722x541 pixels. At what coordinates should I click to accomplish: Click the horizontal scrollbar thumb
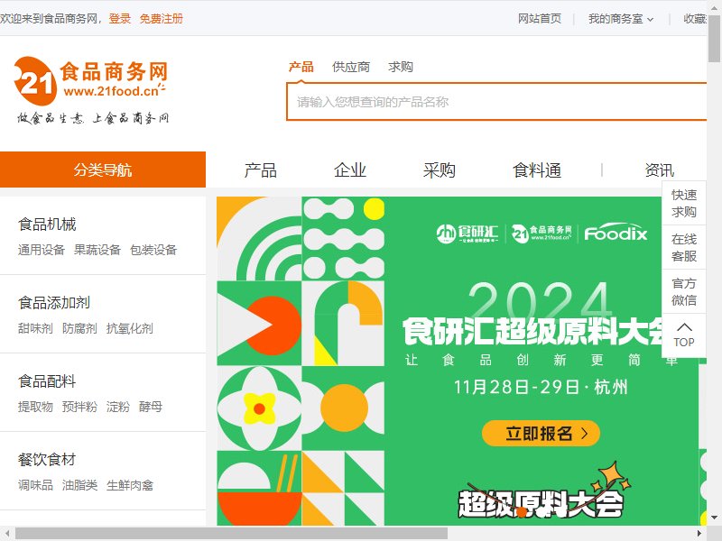pos(232,534)
